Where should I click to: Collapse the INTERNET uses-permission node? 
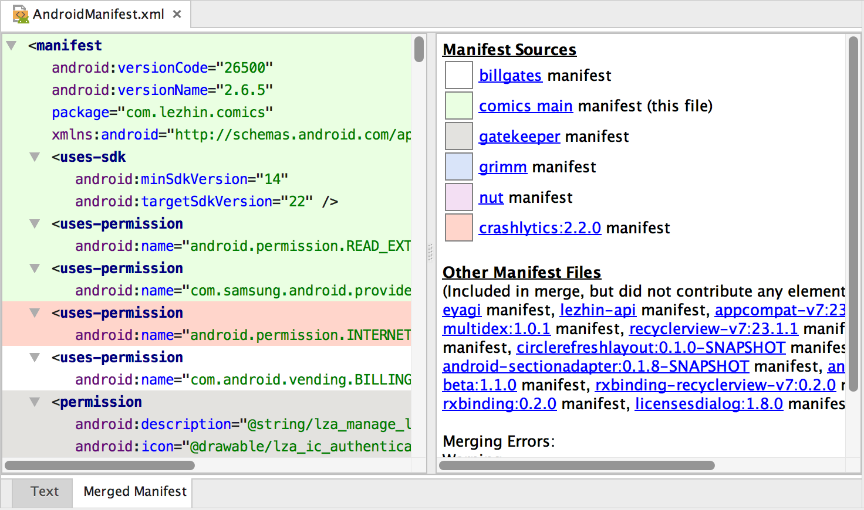pos(35,312)
